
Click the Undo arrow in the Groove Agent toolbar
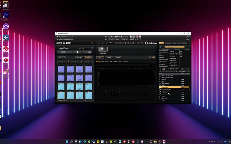tap(138, 43)
